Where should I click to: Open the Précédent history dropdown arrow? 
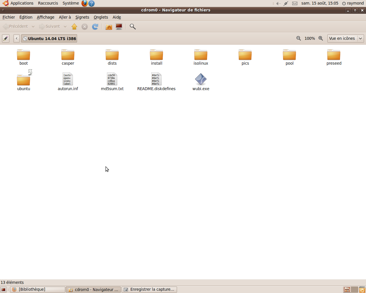point(33,27)
